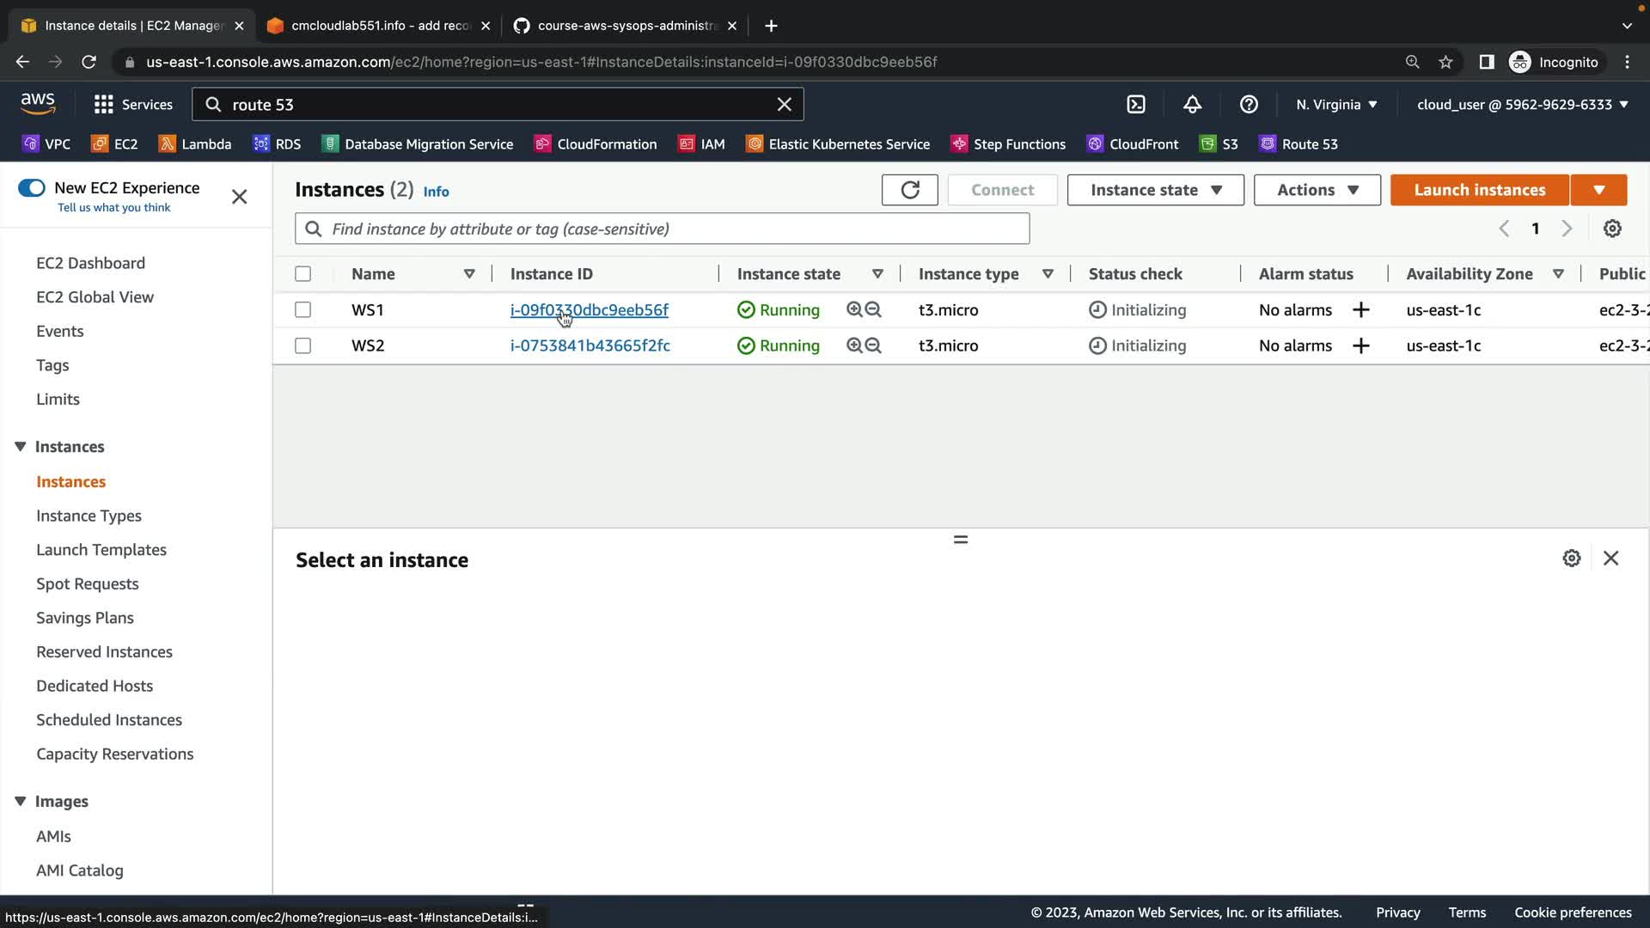Refresh the instances list
The image size is (1650, 928).
coord(909,190)
